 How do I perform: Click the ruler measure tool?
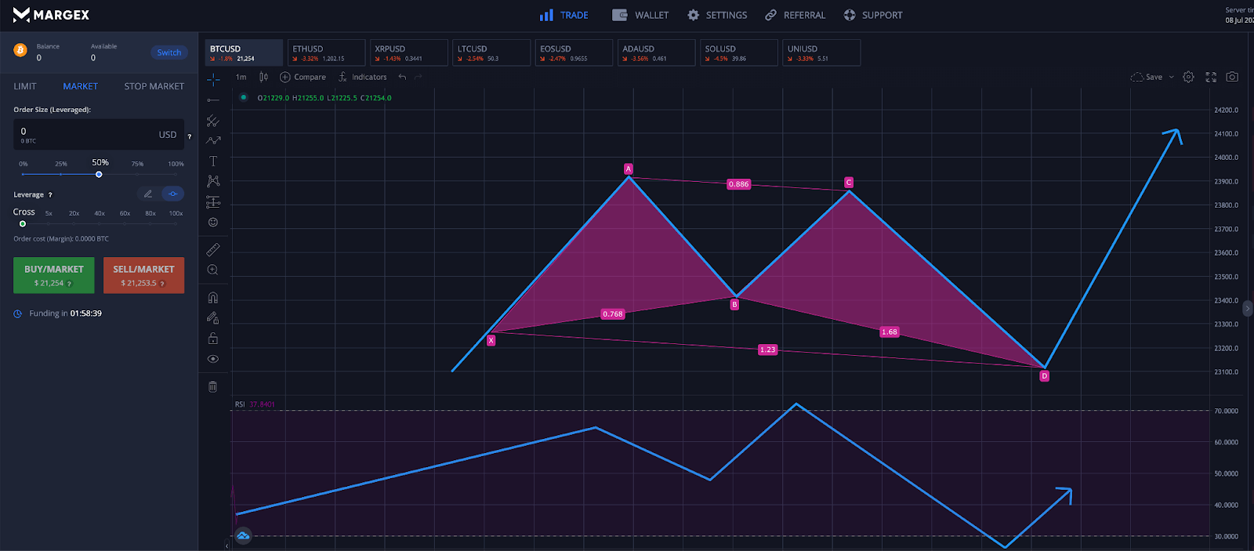point(213,250)
